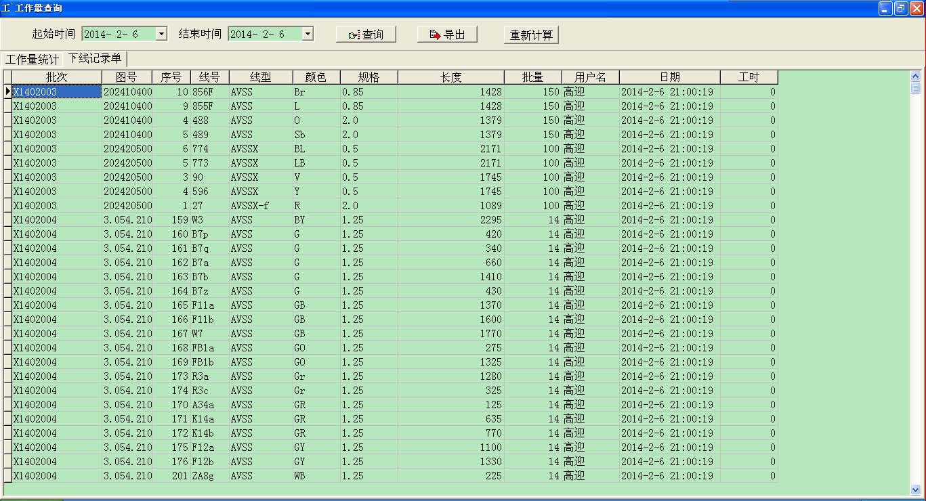The image size is (926, 501).
Task: Click length cell 1325
Action: [x=451, y=362]
